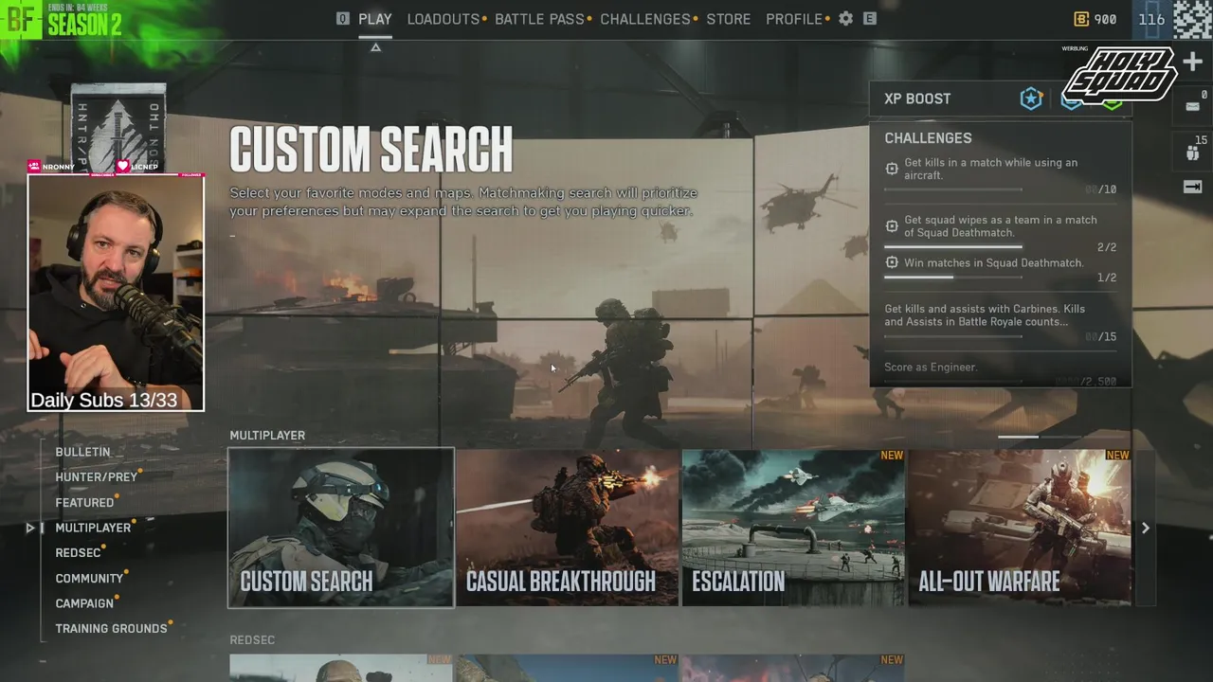Click the Multiplayer section heading

click(267, 436)
